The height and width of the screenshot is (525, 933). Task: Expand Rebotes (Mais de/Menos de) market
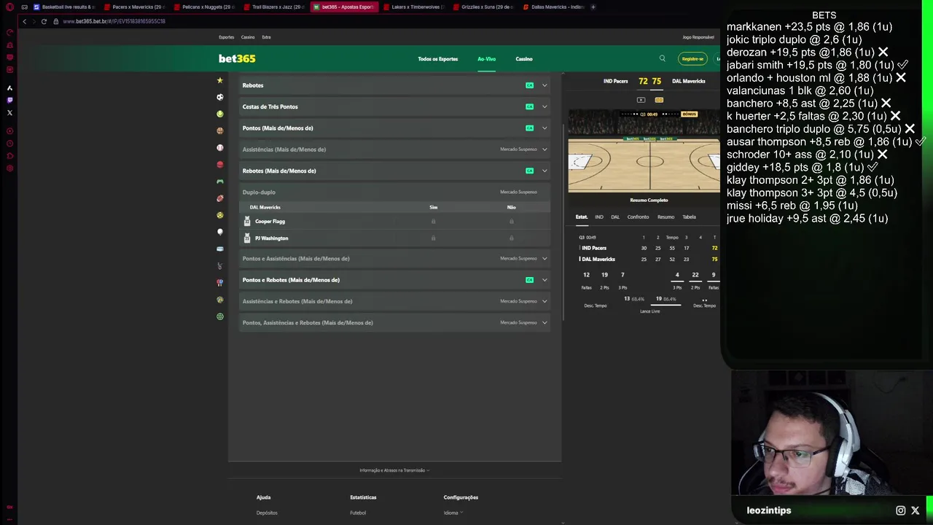[x=395, y=171]
